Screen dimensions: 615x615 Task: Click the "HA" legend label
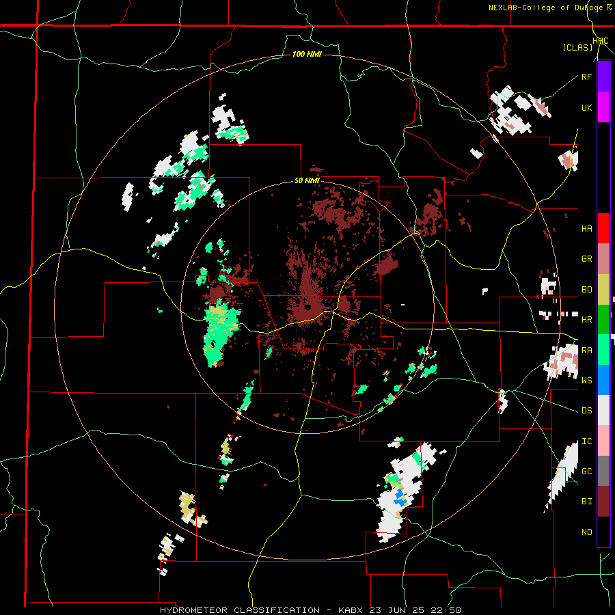click(586, 229)
